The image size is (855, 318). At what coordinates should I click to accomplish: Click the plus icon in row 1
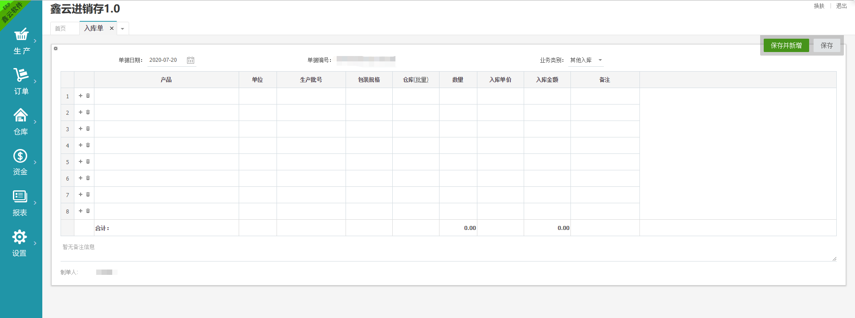point(81,96)
